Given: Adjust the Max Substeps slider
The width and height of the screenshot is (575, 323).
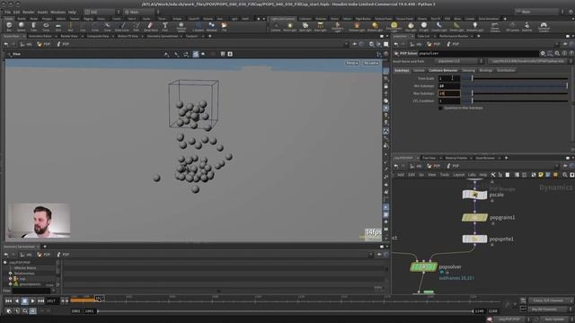Looking at the screenshot, I should pos(515,93).
